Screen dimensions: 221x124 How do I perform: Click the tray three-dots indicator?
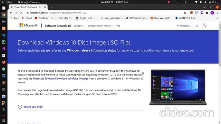(177, 2)
